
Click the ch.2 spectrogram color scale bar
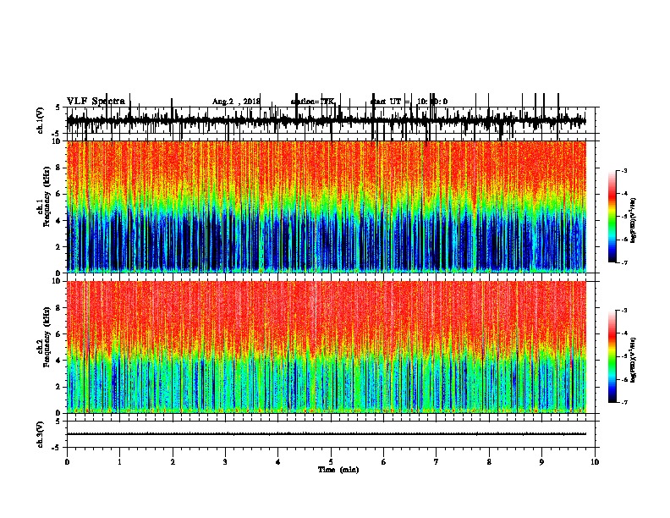612,356
